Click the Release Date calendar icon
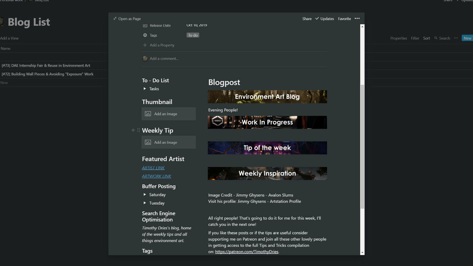This screenshot has width=473, height=266. (145, 25)
